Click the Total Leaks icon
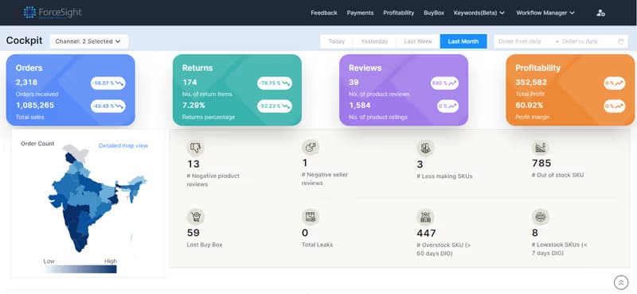637x294 pixels. pos(311,217)
